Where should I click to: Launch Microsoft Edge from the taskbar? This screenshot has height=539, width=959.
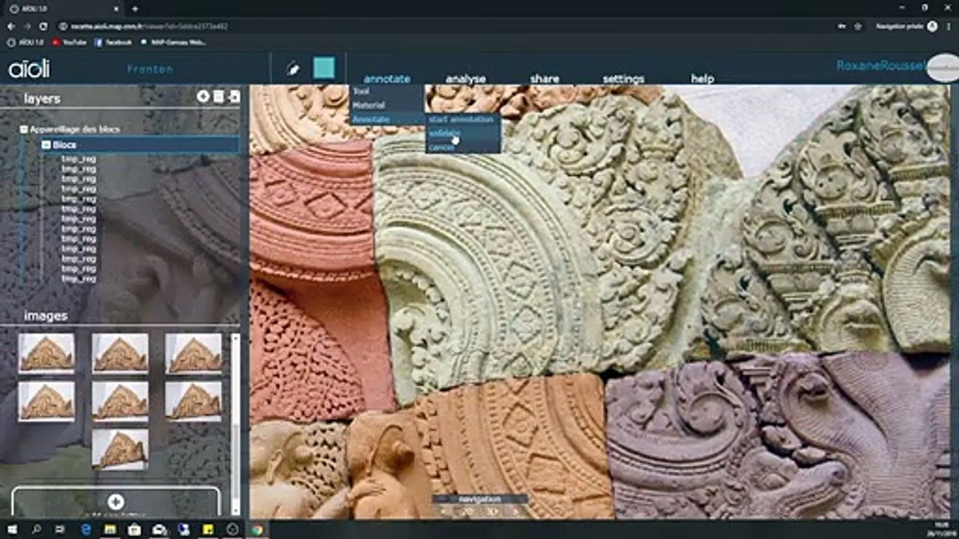coord(85,529)
